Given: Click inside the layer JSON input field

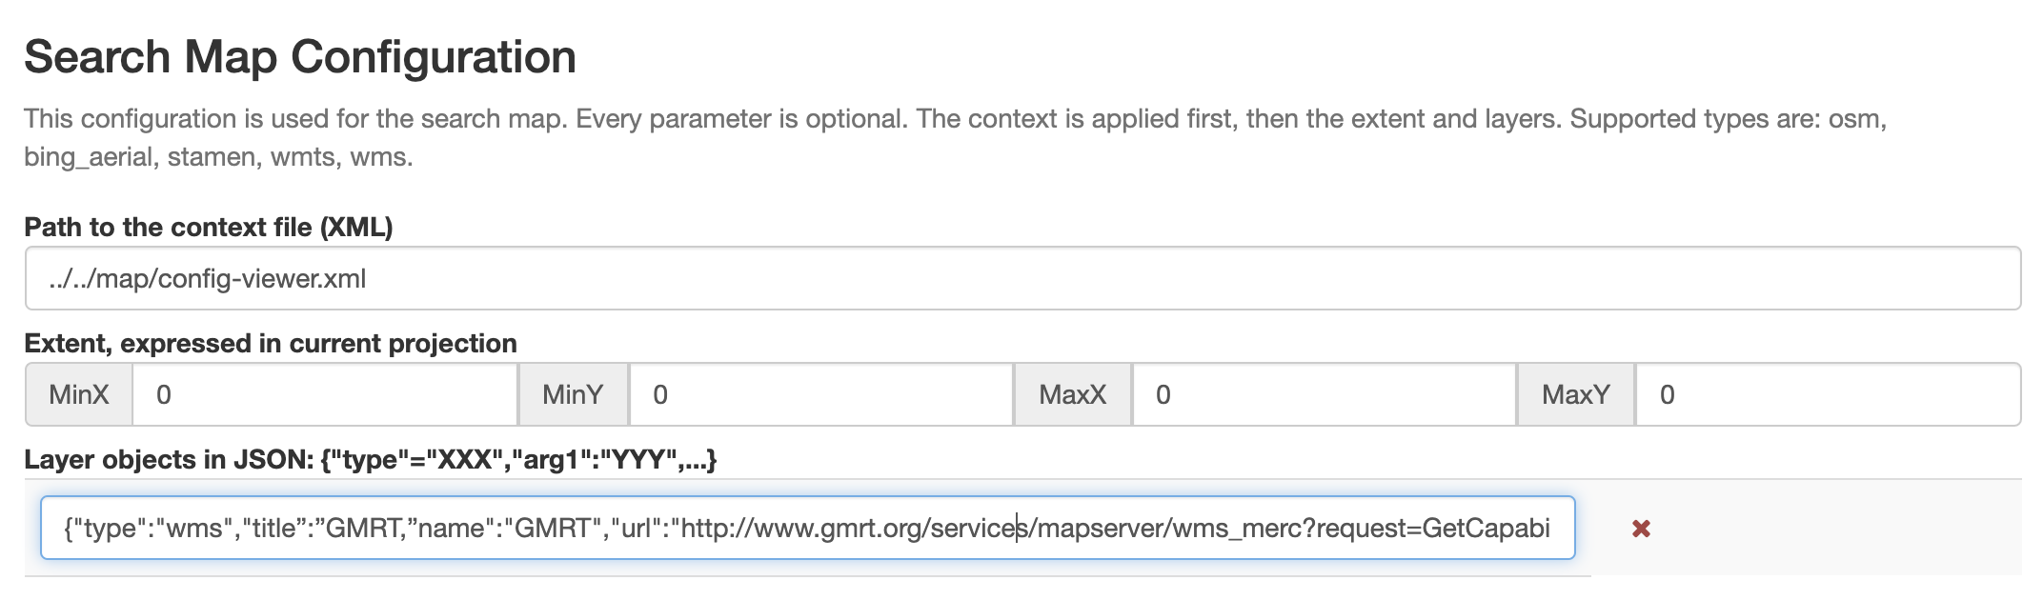Looking at the screenshot, I should click(x=807, y=528).
